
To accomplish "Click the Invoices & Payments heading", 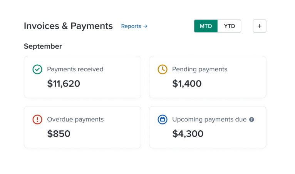I will coord(68,26).
